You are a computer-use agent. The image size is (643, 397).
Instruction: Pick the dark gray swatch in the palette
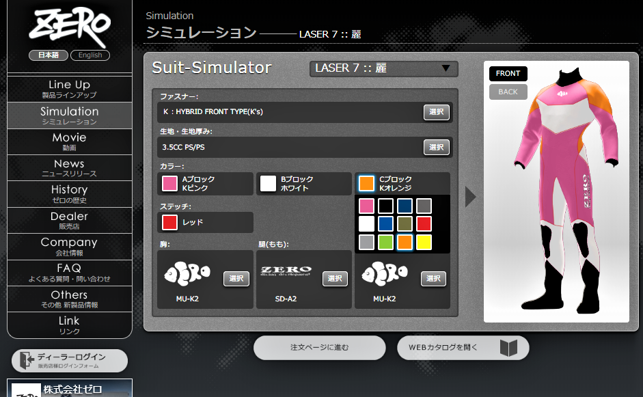(x=424, y=206)
